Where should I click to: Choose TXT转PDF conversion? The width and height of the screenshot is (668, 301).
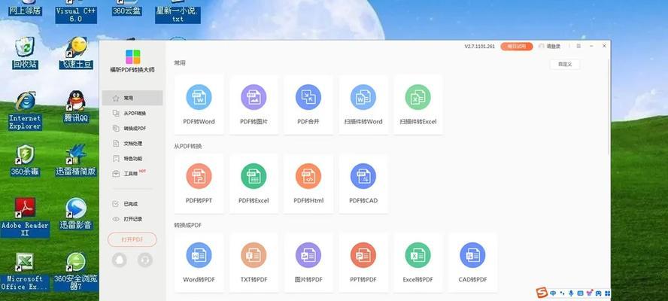click(254, 263)
